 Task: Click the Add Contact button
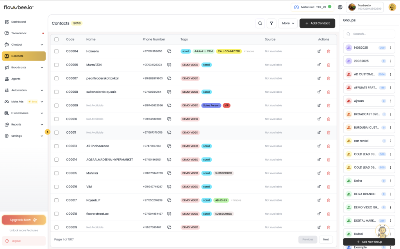[x=317, y=23]
